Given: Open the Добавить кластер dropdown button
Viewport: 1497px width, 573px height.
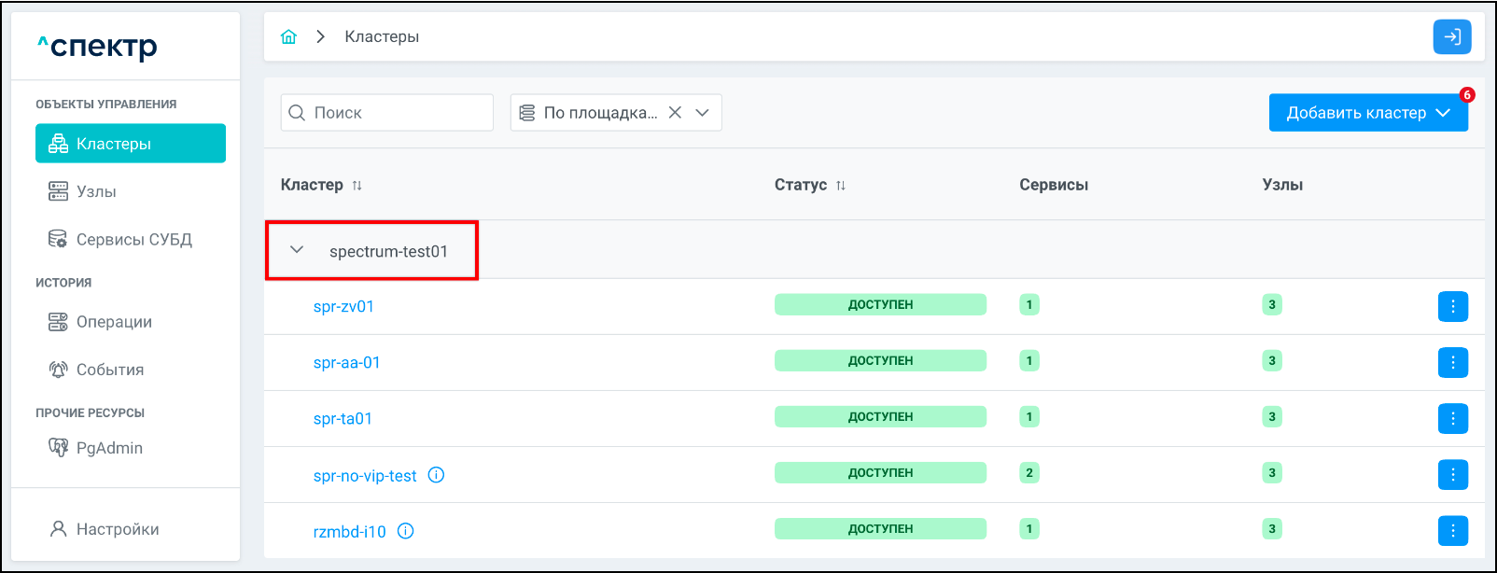Looking at the screenshot, I should (1367, 113).
